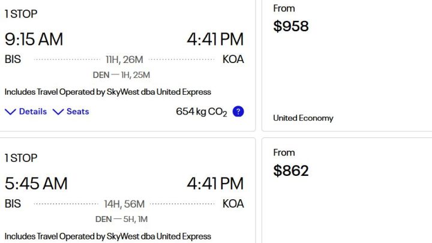Click the 5:45 AM departure time

click(36, 184)
